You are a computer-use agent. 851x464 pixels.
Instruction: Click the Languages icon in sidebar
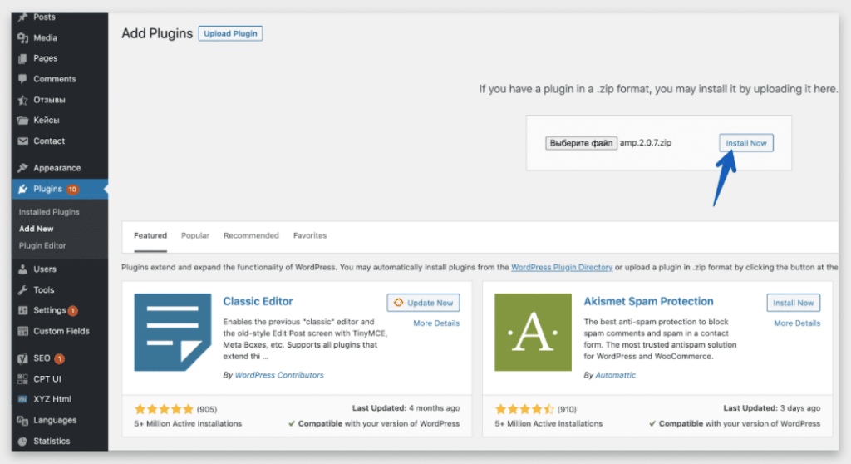pos(22,421)
